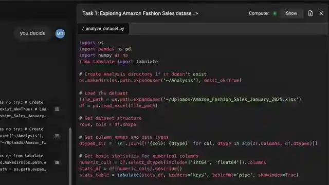Click the numeric_cols assignment line

click(x=173, y=162)
